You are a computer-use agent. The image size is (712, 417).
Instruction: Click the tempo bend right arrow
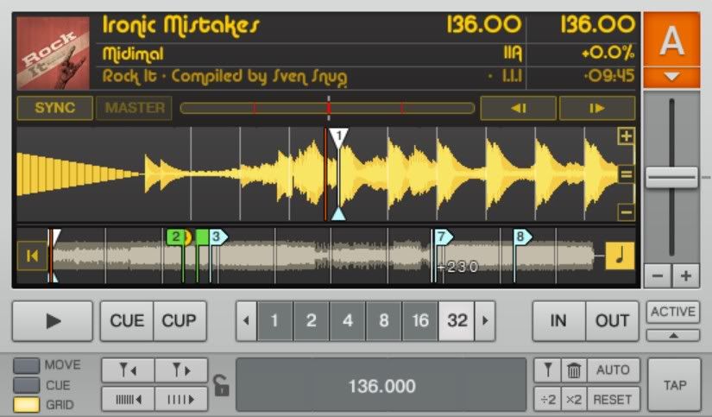596,108
